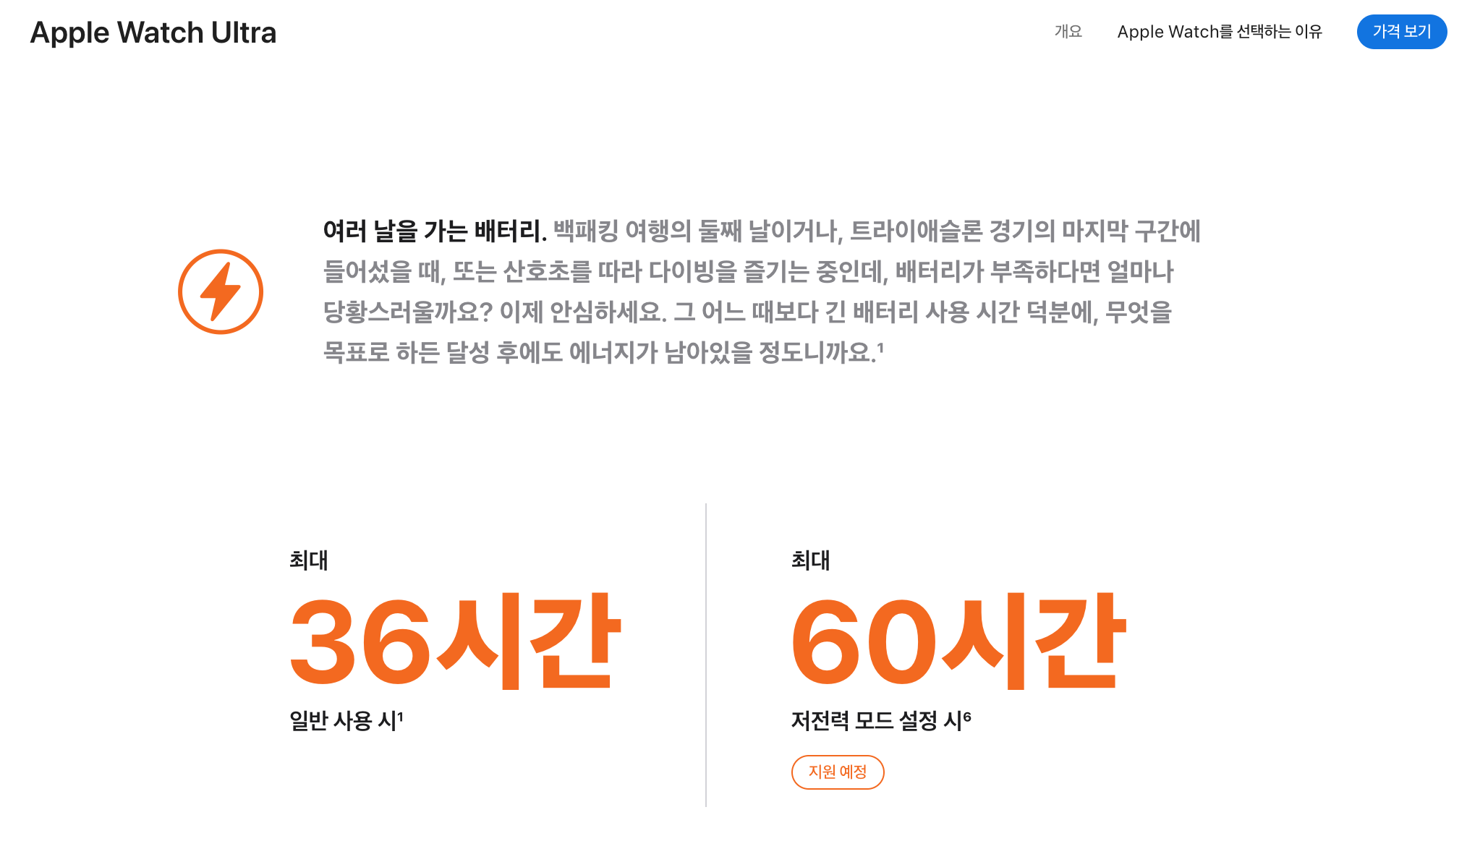Image resolution: width=1467 pixels, height=862 pixels.
Task: Click the 최대 label above 36시간
Action: (308, 560)
